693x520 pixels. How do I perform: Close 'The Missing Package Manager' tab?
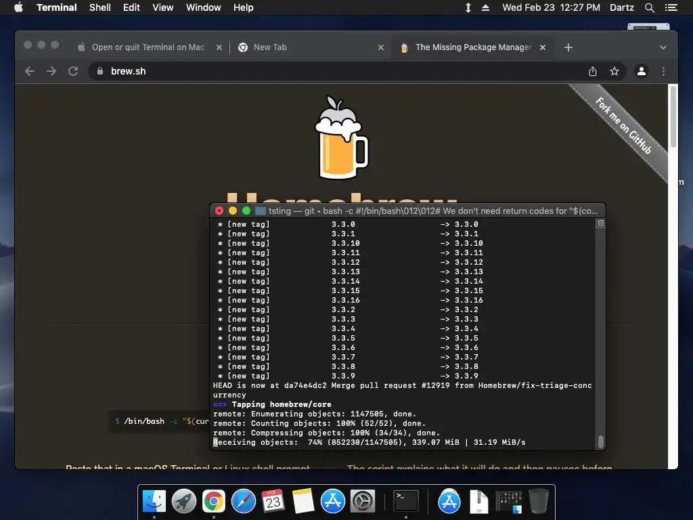pos(543,47)
